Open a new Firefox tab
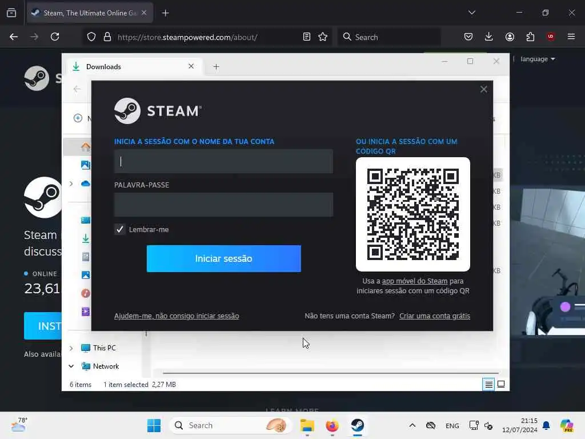This screenshot has width=585, height=439. point(165,13)
